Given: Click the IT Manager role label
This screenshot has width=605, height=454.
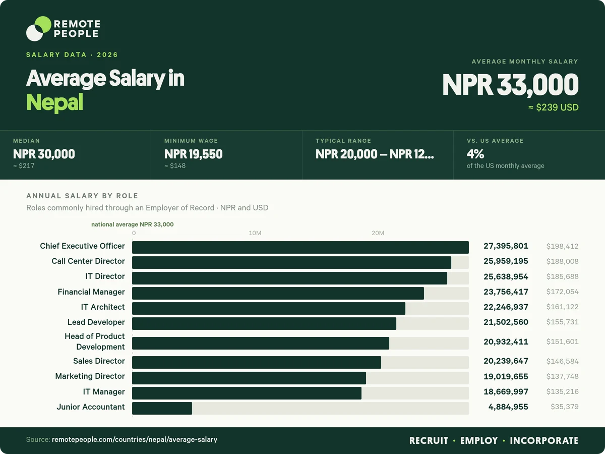Looking at the screenshot, I should [x=104, y=392].
